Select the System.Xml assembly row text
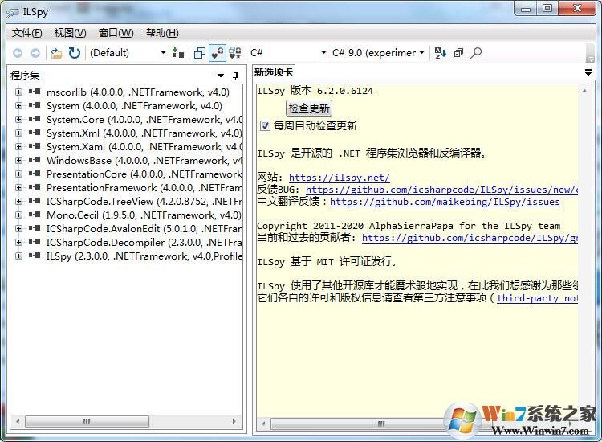 point(144,133)
